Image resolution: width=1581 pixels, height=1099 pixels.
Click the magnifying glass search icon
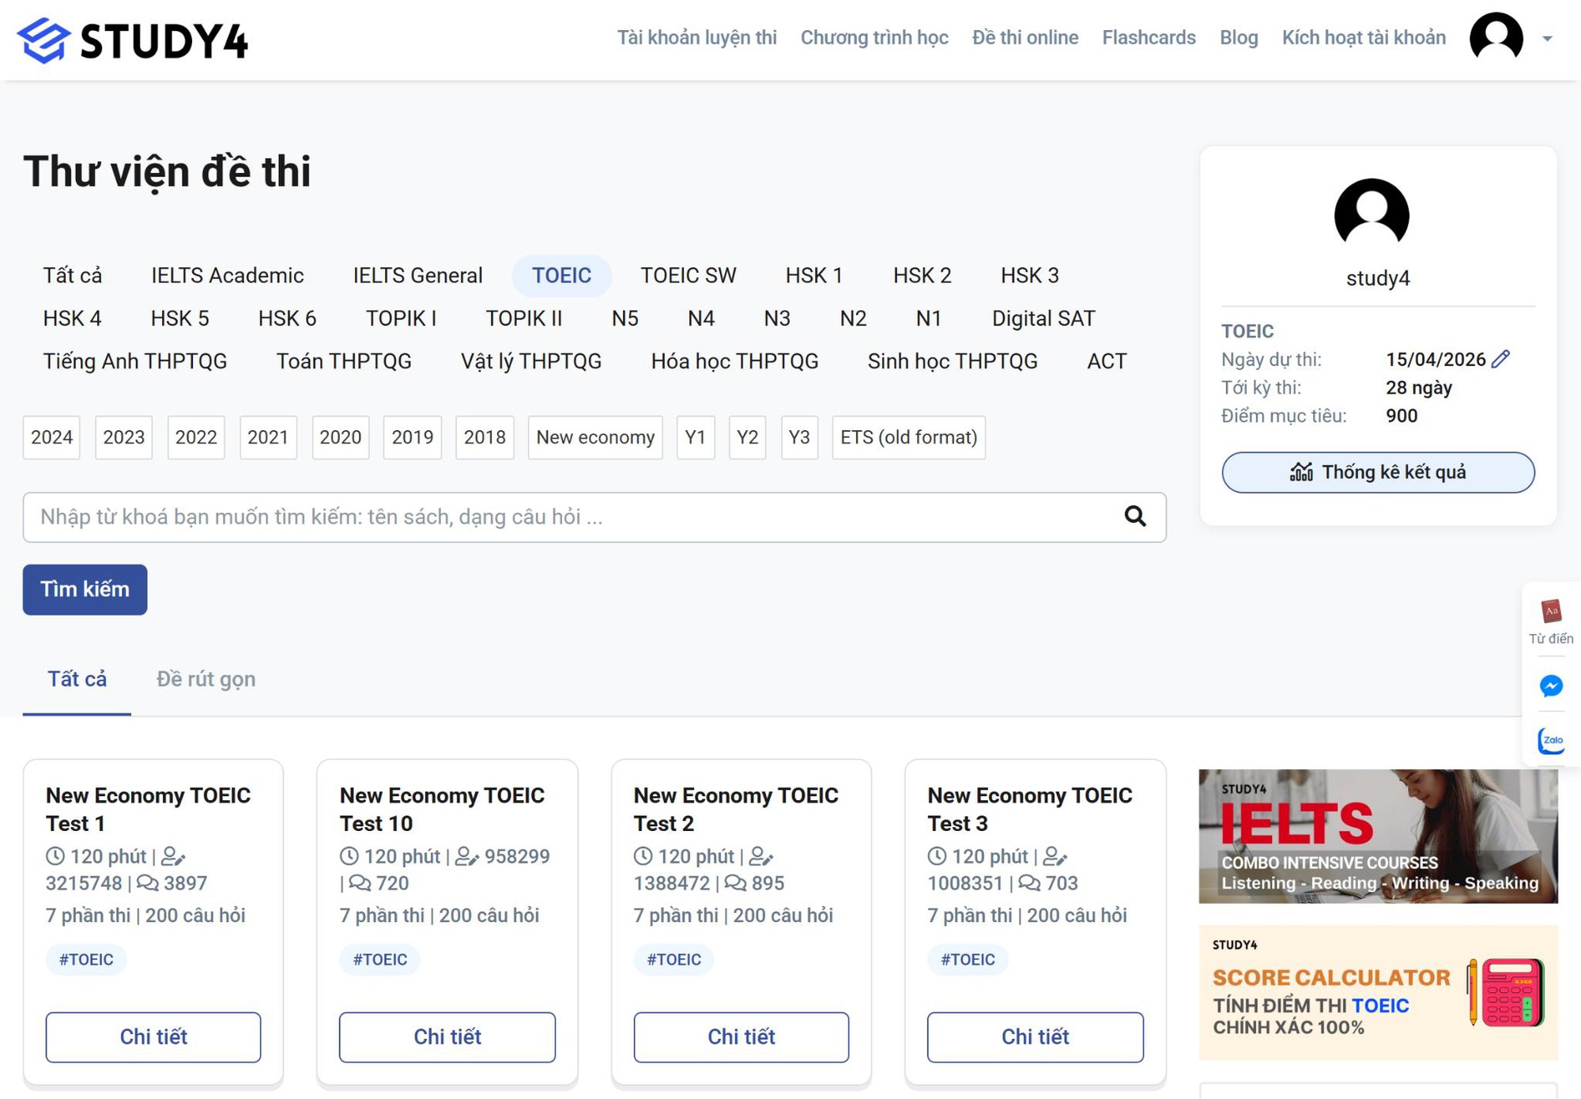click(1135, 516)
